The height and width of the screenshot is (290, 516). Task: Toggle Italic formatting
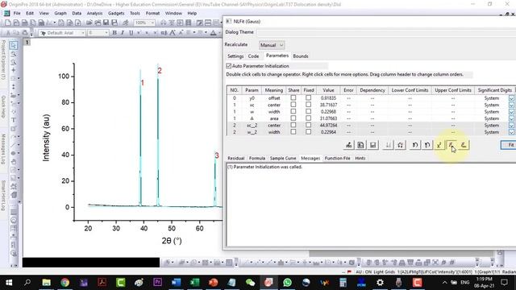click(123, 33)
